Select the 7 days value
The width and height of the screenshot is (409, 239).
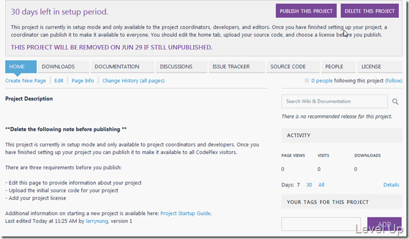tap(298, 185)
